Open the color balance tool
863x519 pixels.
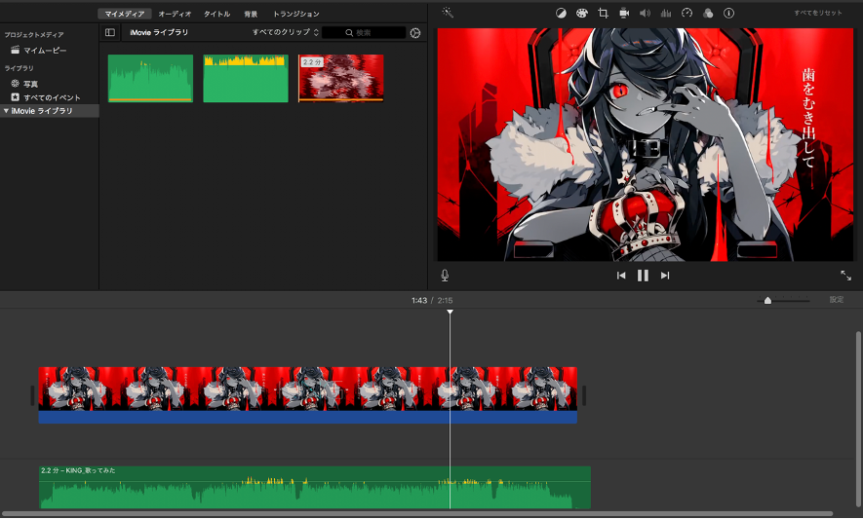tap(561, 13)
